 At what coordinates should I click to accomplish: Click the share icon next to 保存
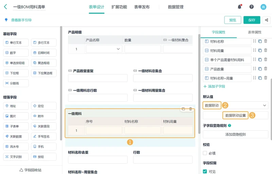[267, 20]
